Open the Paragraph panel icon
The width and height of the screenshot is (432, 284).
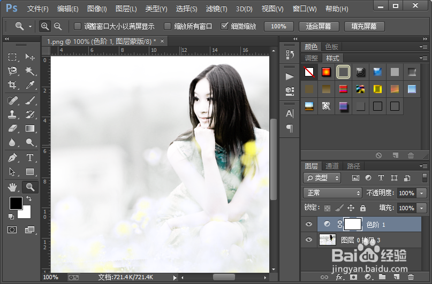289,128
